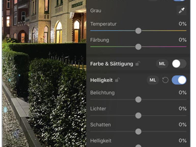Collapse the Helligkeit section header
Image resolution: width=196 pixels, height=147 pixels.
101,80
